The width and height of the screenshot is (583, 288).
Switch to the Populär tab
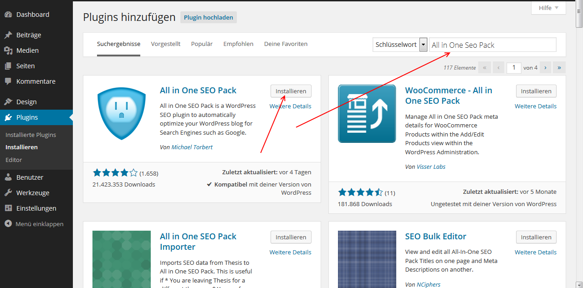(x=202, y=44)
